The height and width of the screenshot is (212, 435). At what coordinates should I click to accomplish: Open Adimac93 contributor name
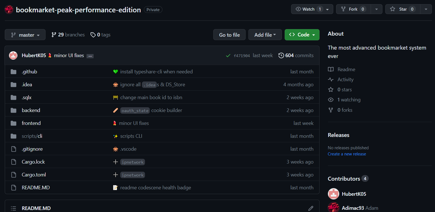(353, 208)
